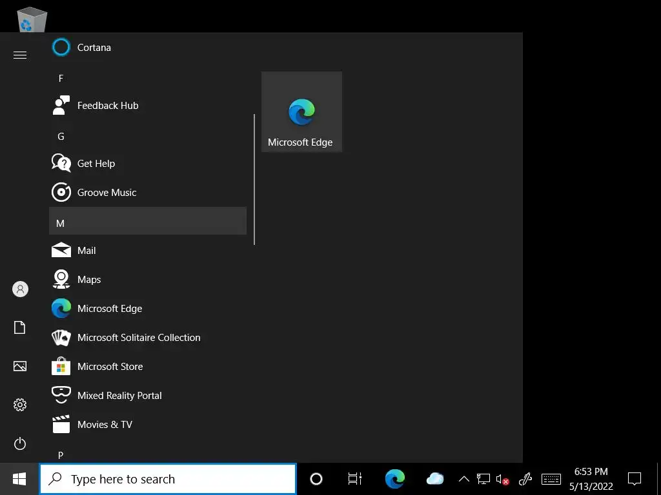Click the Windows Start button

point(19,479)
